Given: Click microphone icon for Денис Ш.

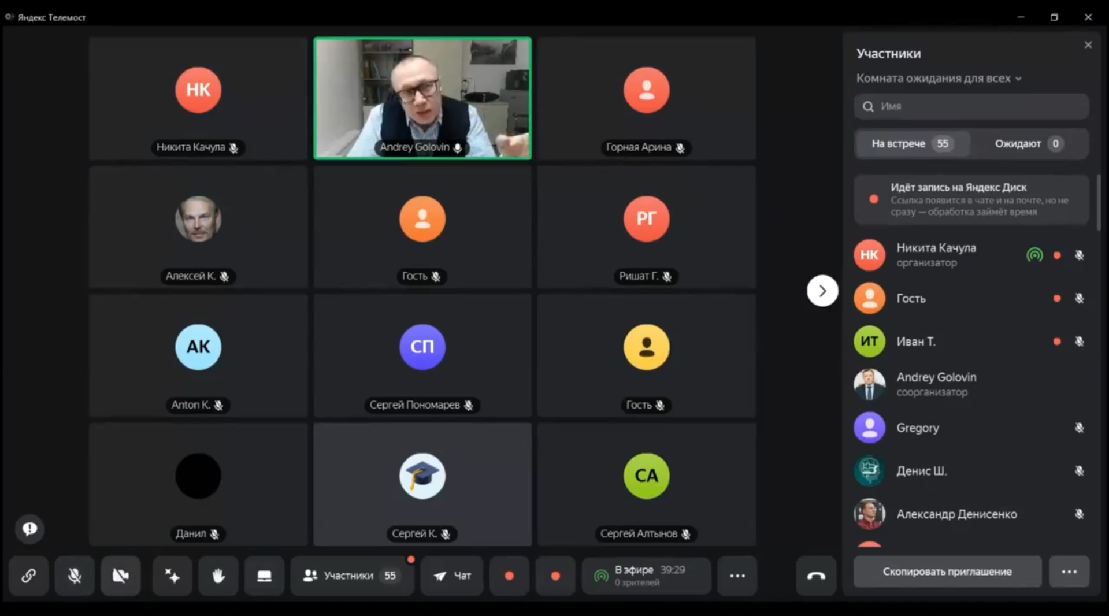Looking at the screenshot, I should [x=1079, y=471].
